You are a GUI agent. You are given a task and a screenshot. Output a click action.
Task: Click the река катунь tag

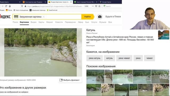tap(95, 58)
